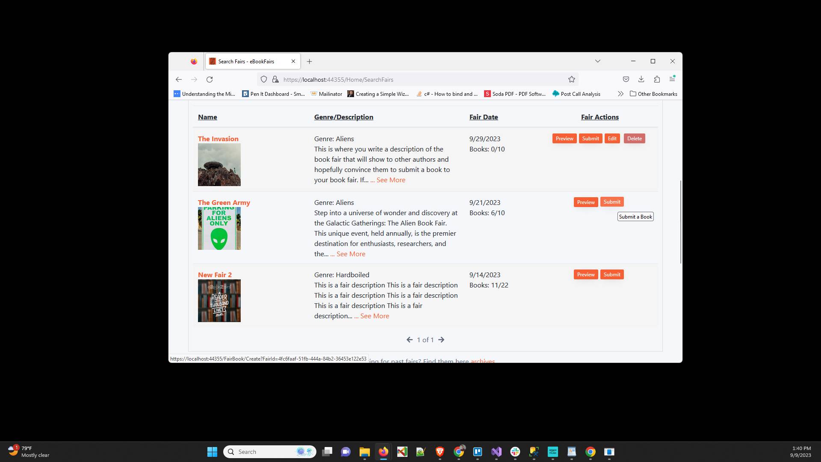Open Trello from the taskbar
Viewport: 821px width, 462px height.
pos(478,452)
